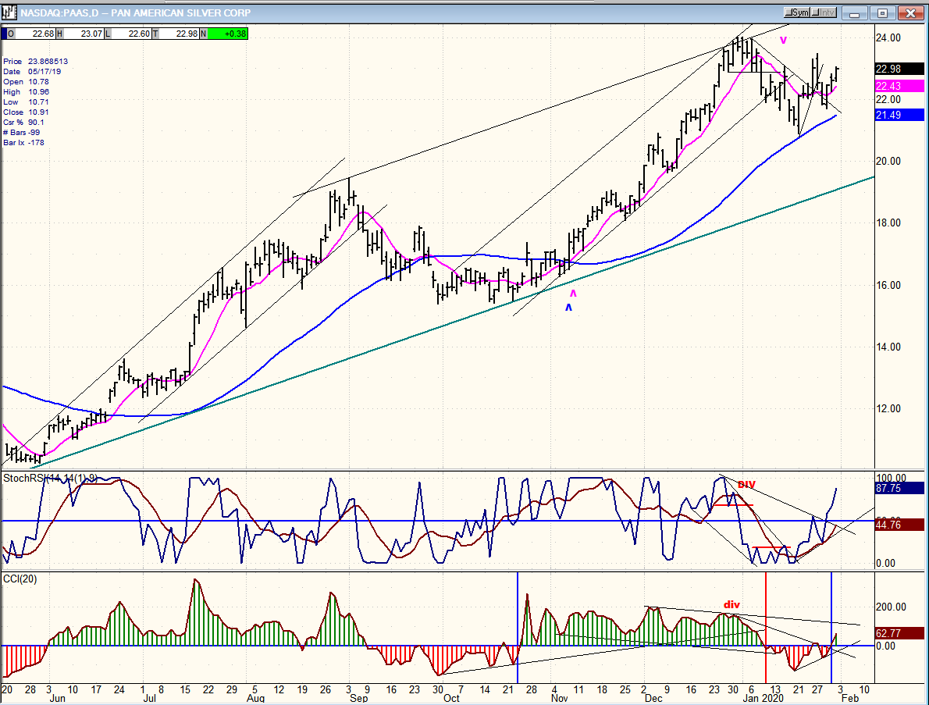Screen dimensions: 929x705
Task: Toggle the Intv link checkbox
Action: tap(824, 12)
